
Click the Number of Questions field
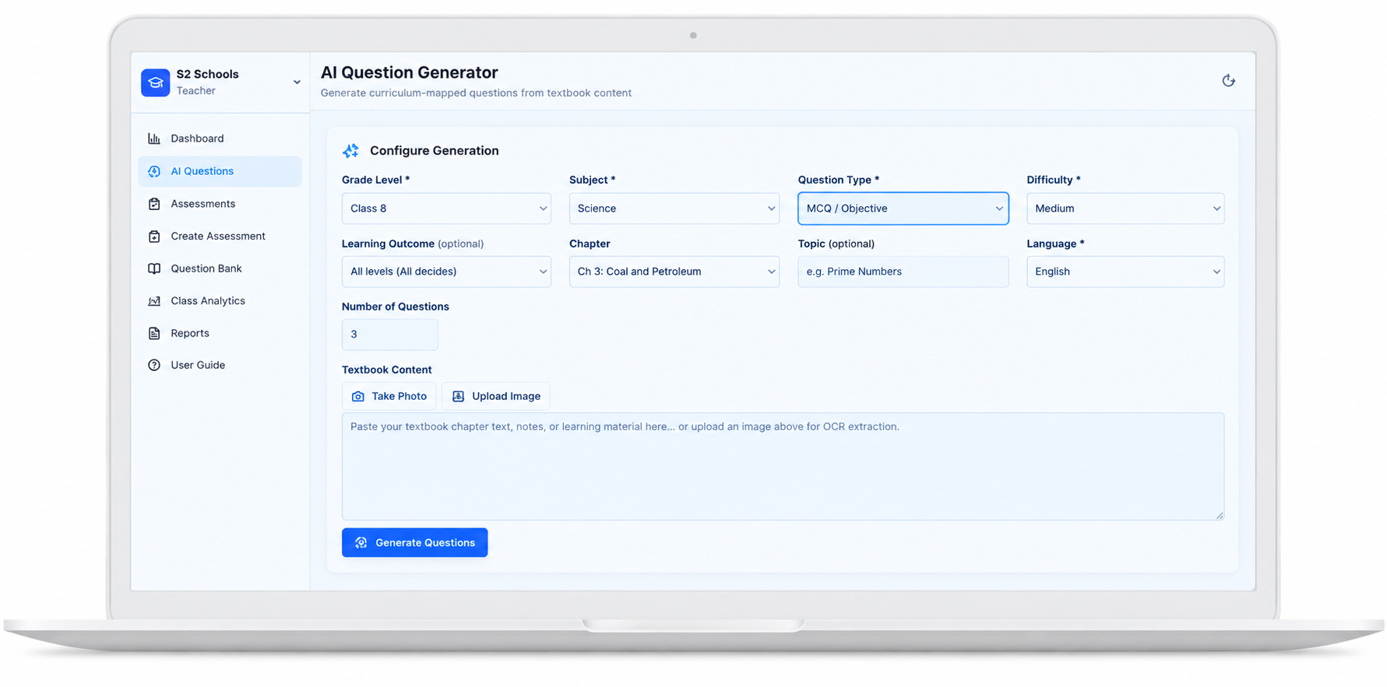390,335
